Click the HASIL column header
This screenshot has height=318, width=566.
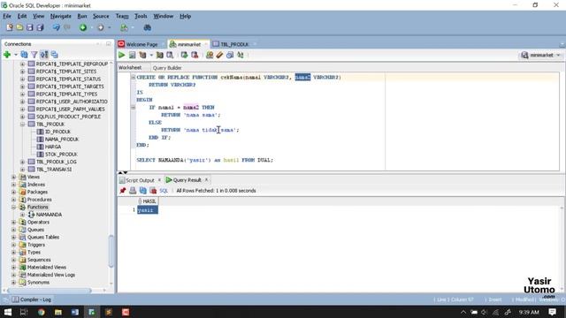coord(148,201)
